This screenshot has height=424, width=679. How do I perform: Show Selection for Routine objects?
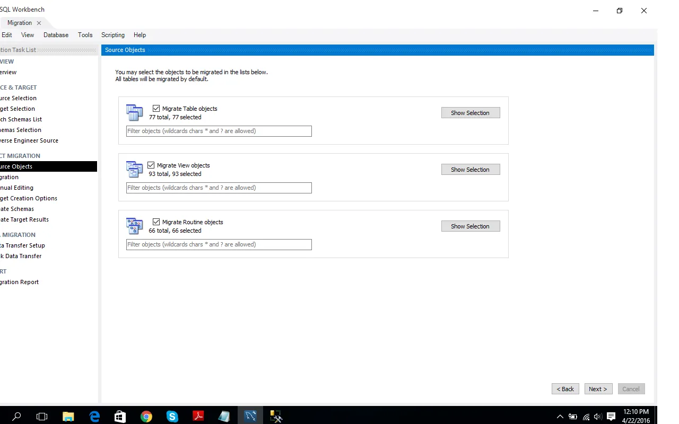pyautogui.click(x=471, y=226)
